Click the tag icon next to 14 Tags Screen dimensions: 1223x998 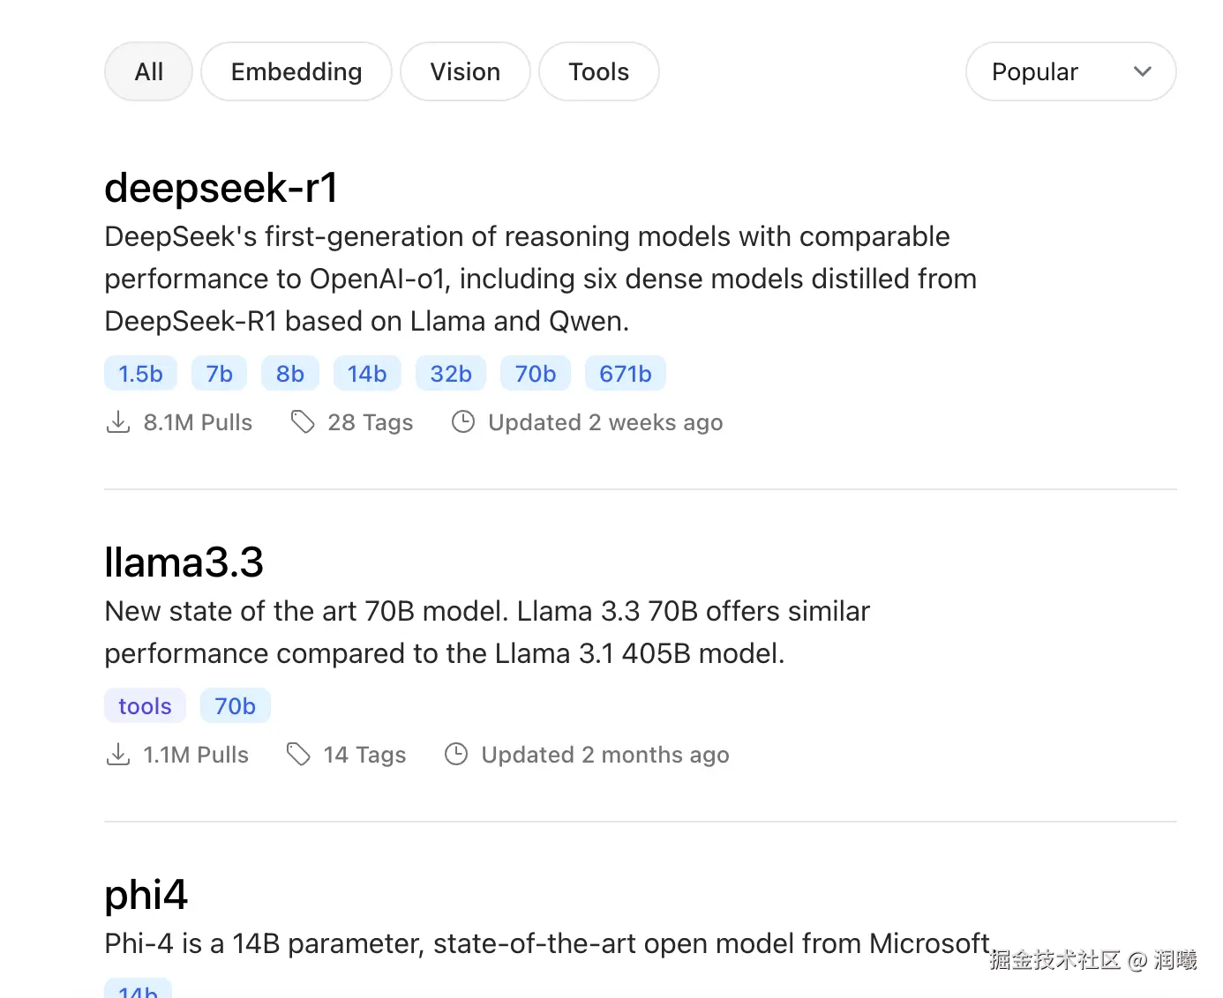pyautogui.click(x=298, y=755)
